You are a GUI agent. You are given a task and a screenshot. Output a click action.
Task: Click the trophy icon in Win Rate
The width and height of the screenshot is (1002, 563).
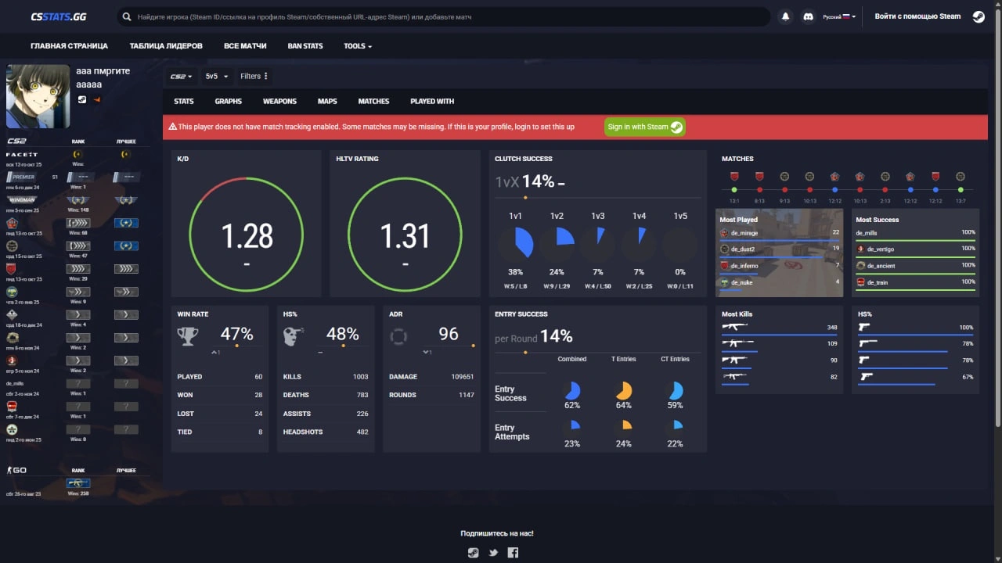(188, 336)
